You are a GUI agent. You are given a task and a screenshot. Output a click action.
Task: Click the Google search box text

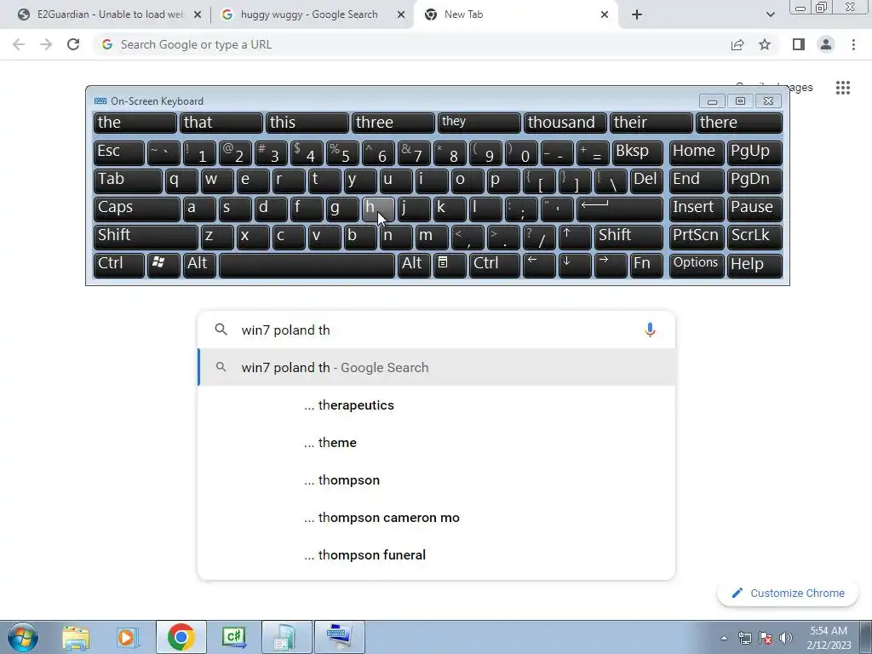(285, 330)
